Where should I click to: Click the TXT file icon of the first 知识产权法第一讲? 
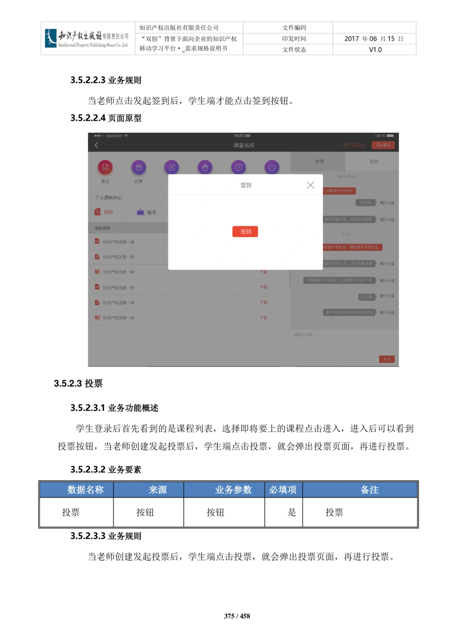tap(97, 241)
